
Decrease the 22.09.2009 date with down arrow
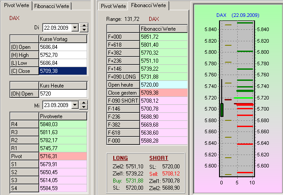[84, 30]
